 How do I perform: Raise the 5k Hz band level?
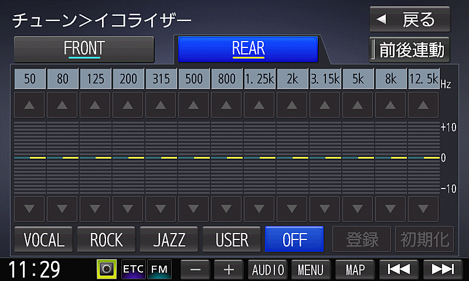point(358,105)
